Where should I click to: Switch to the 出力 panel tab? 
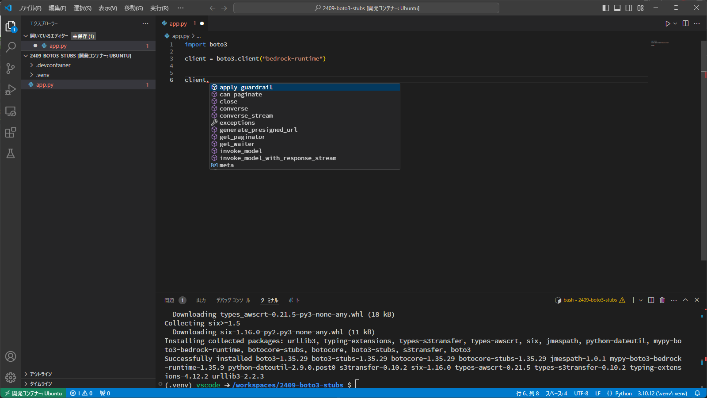pos(201,300)
